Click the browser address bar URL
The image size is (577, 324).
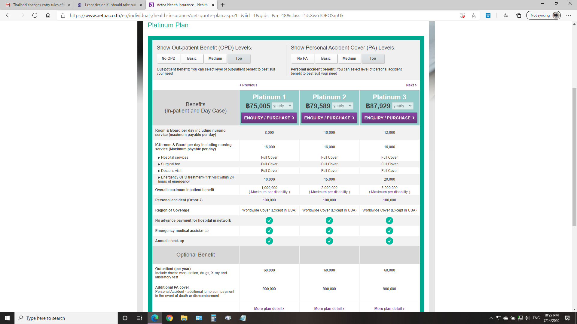click(206, 15)
